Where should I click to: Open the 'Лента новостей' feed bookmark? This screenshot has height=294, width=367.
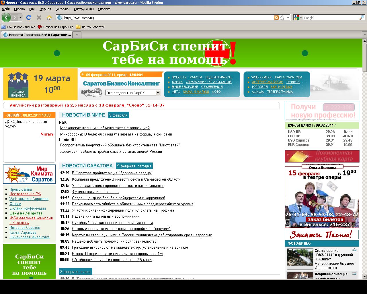pyautogui.click(x=91, y=27)
